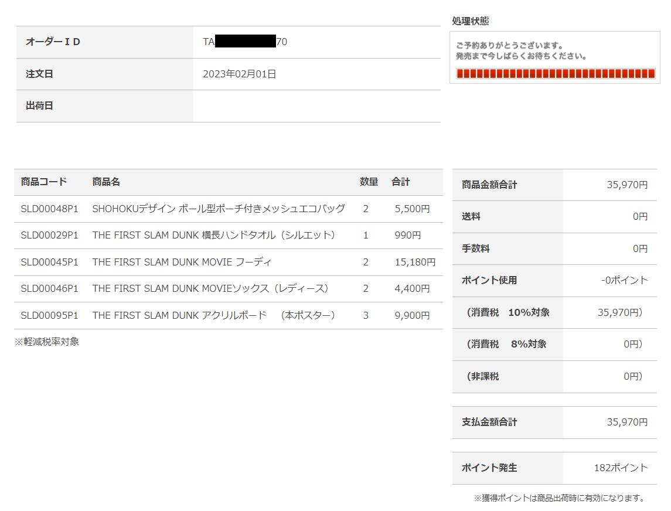671x511 pixels.
Task: Click the 処理状態 heading
Action: click(x=471, y=21)
